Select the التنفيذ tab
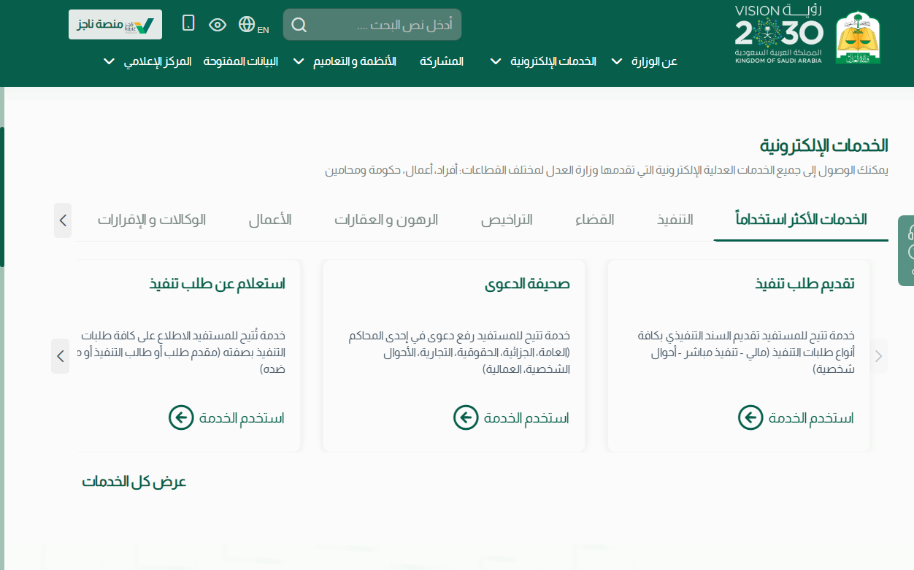This screenshot has height=570, width=914. click(x=675, y=220)
